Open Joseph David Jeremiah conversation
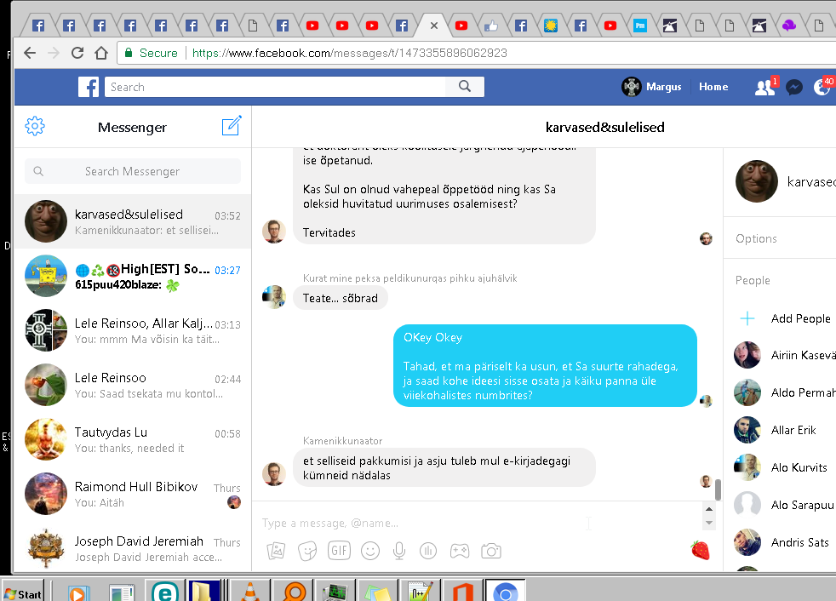Screen dimensions: 836x601 click(132, 548)
